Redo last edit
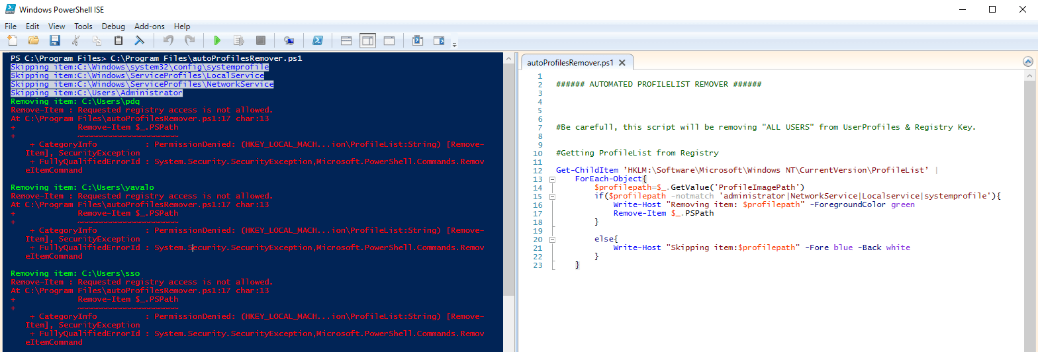 [189, 40]
